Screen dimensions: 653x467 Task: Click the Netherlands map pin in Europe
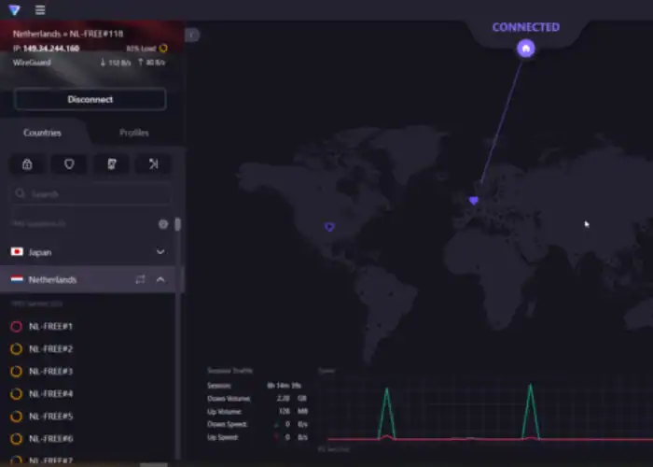coord(474,201)
